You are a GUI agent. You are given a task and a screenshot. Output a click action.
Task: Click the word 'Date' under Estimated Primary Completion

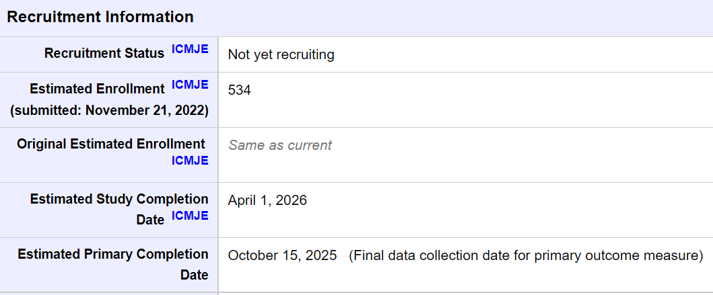tap(194, 275)
